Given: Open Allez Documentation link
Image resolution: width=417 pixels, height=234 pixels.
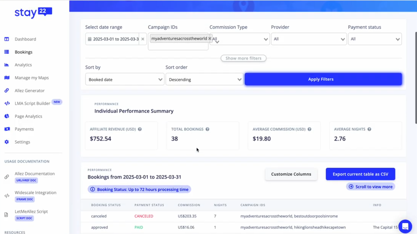Looking at the screenshot, I should pyautogui.click(x=35, y=174).
